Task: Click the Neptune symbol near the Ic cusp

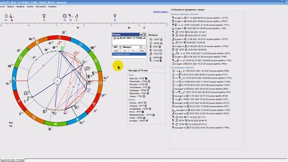Action: tap(76, 107)
